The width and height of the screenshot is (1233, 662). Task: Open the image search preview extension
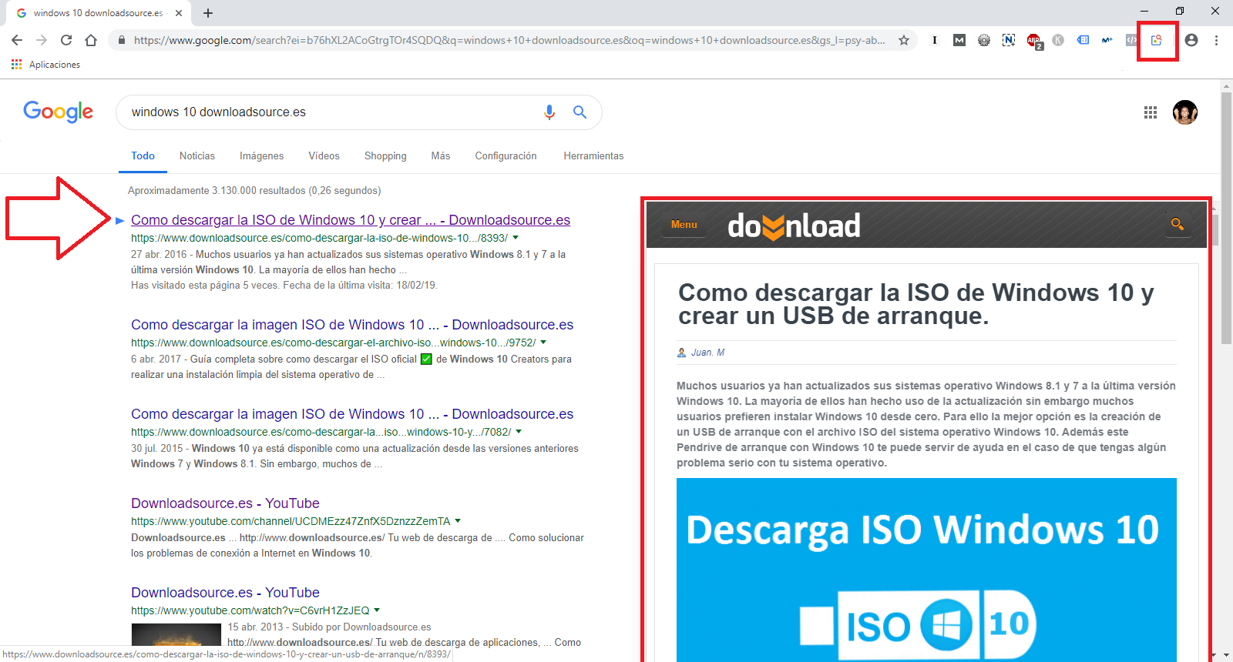pos(1157,40)
